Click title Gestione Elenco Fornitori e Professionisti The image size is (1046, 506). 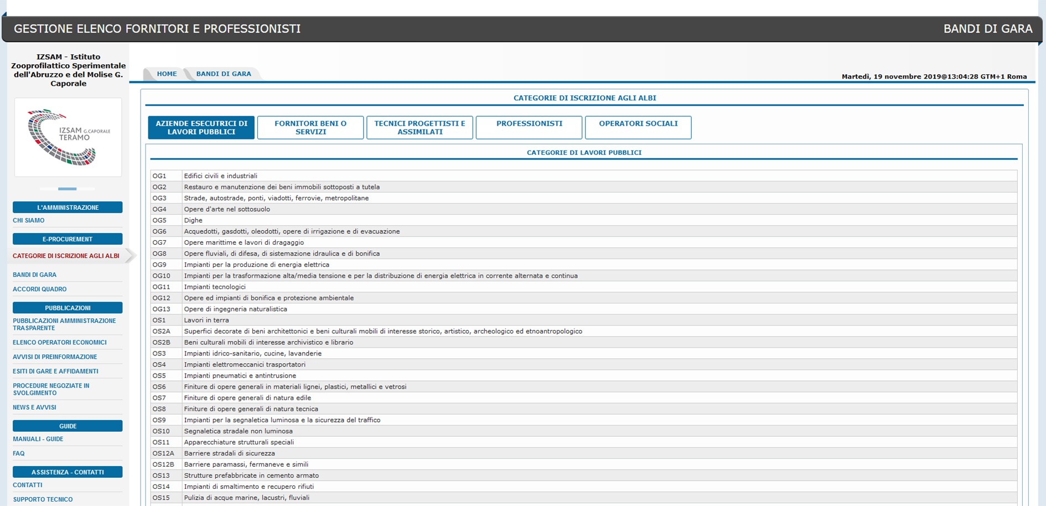pos(157,29)
